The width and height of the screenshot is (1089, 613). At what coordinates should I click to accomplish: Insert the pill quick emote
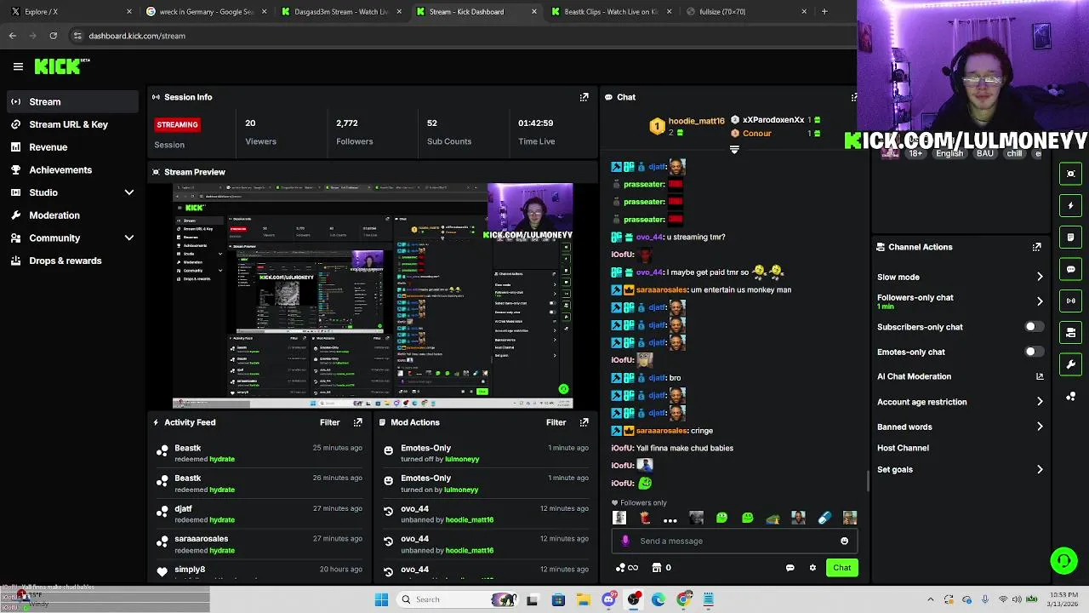point(824,518)
